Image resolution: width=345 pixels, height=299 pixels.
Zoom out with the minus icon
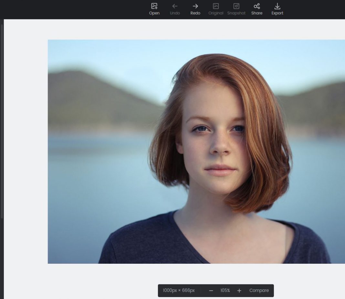point(211,291)
